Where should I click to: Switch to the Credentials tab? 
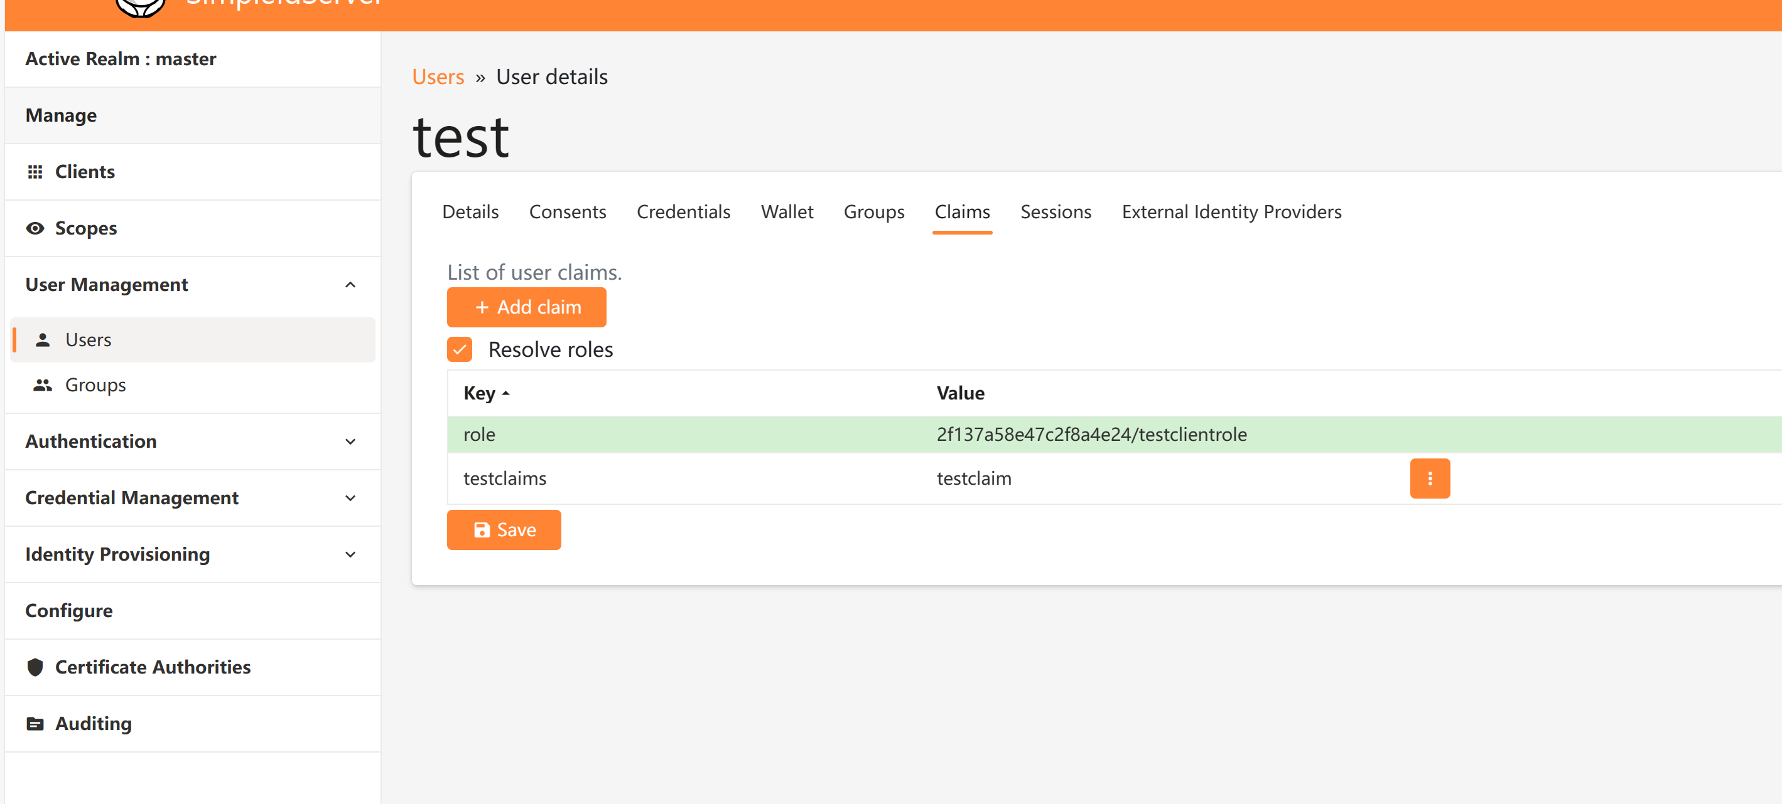pyautogui.click(x=683, y=211)
